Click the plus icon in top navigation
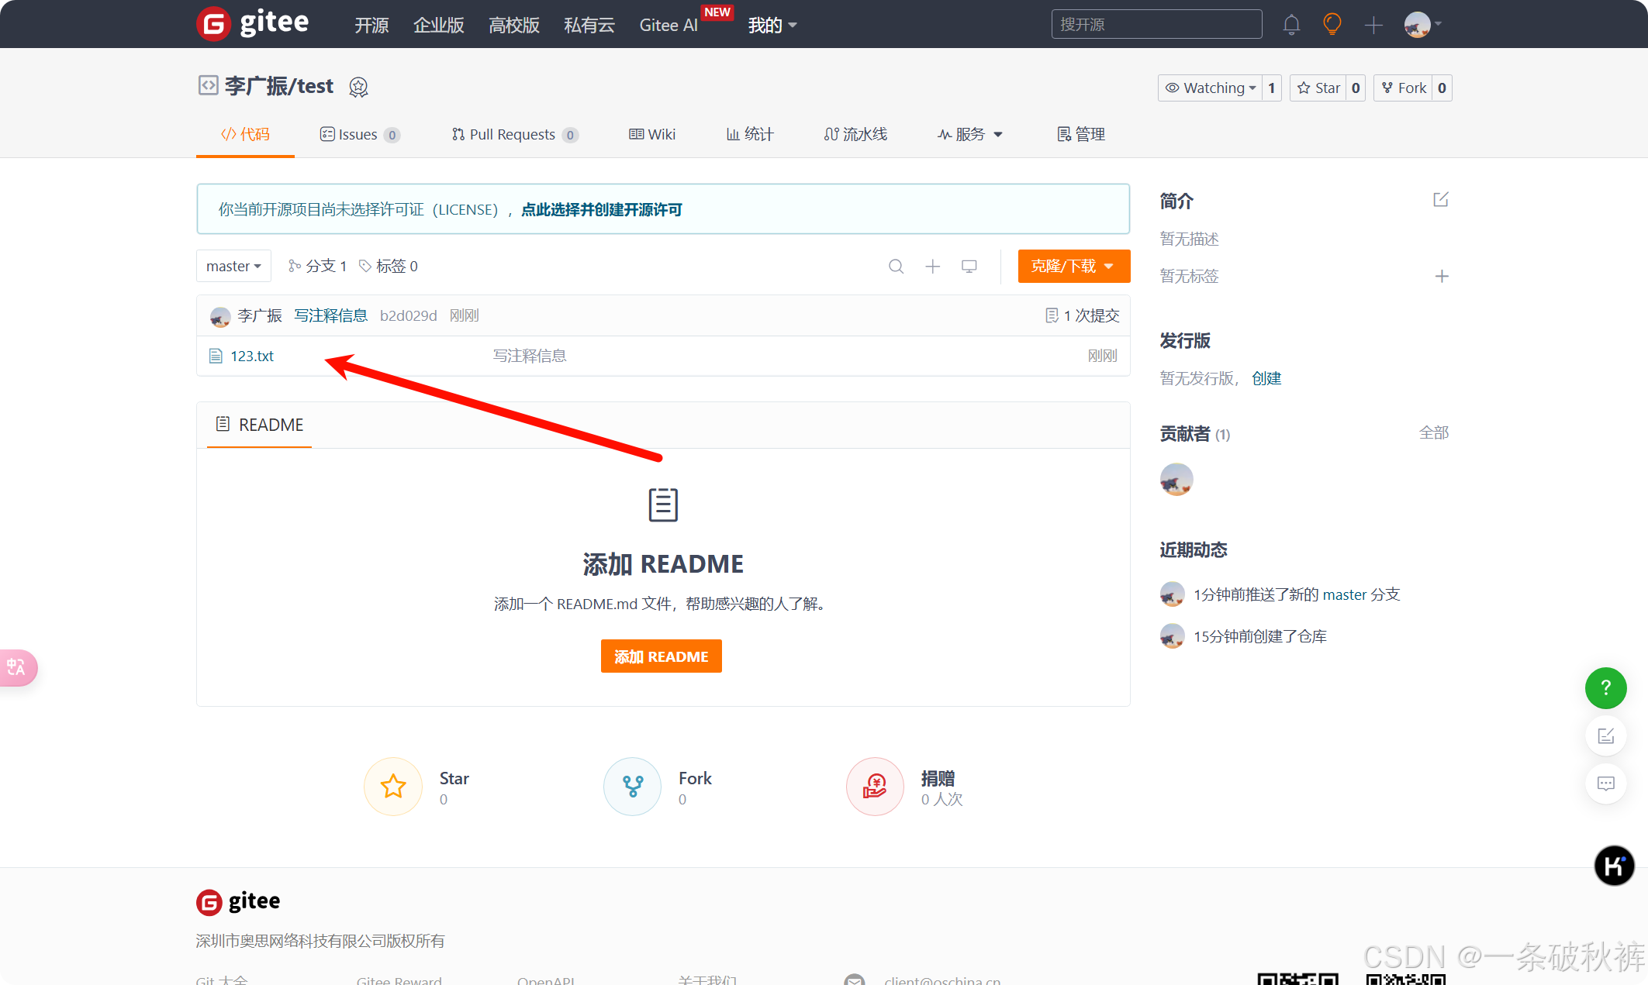The width and height of the screenshot is (1648, 985). [1373, 25]
